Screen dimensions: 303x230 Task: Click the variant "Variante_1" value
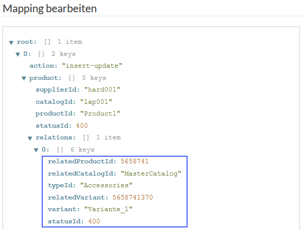(108, 209)
